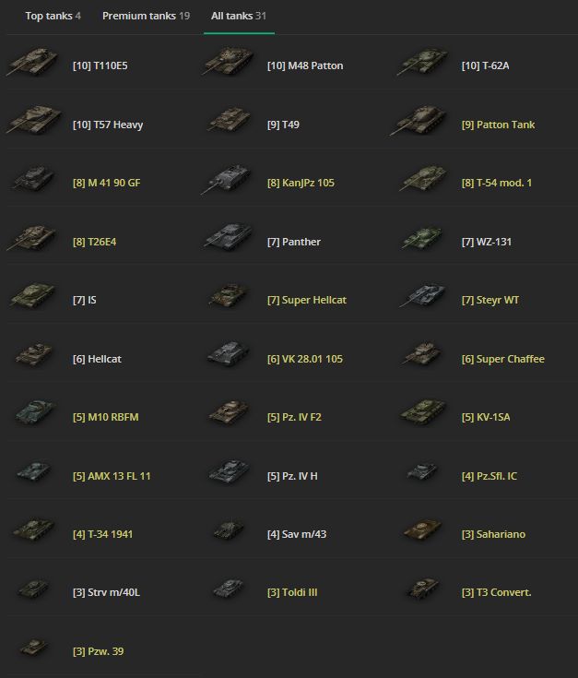Viewport: 578px width, 678px height.
Task: Click the Sahariano tank icon
Action: point(422,529)
